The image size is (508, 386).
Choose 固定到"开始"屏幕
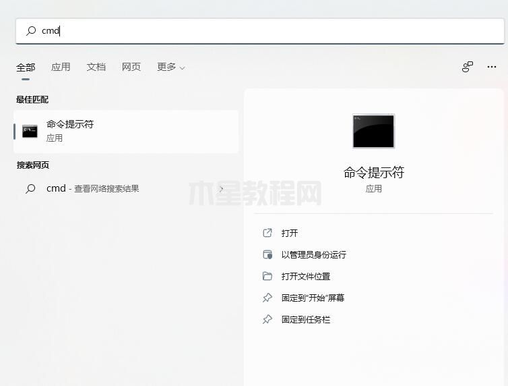click(313, 298)
